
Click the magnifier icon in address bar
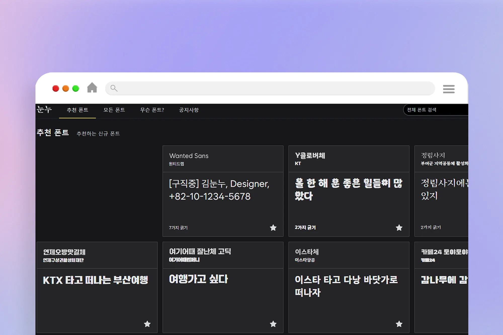114,88
